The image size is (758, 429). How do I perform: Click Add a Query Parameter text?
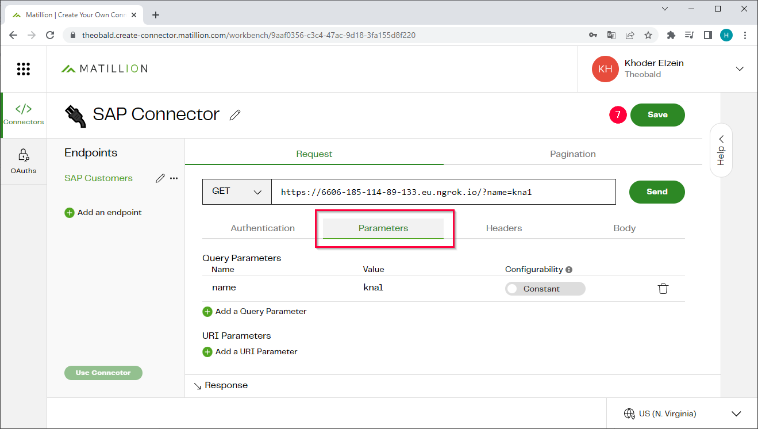point(261,312)
